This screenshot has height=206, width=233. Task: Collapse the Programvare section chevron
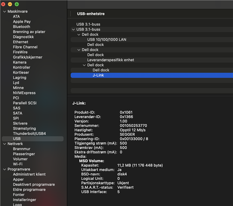coord(5,169)
